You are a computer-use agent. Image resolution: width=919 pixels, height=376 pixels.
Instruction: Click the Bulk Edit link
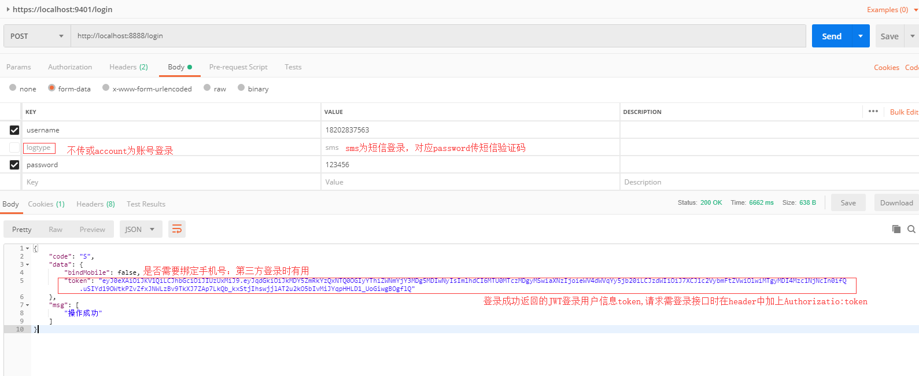coord(903,112)
